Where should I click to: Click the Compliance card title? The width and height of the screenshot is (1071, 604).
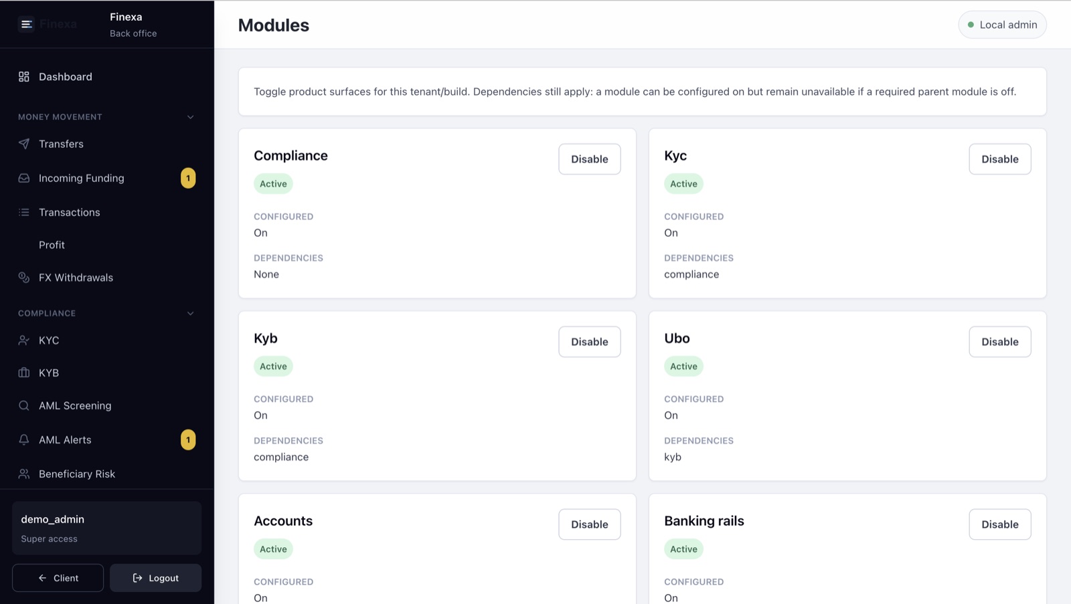click(291, 156)
